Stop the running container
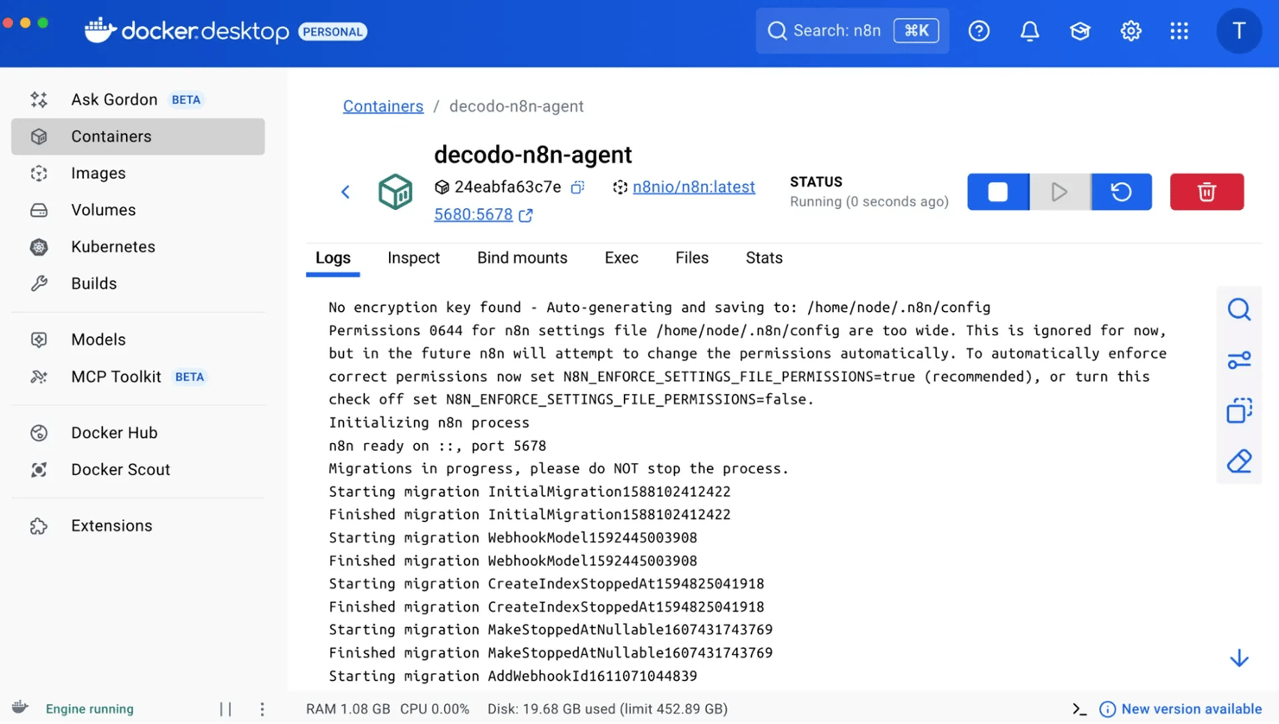This screenshot has height=724, width=1279. tap(997, 192)
